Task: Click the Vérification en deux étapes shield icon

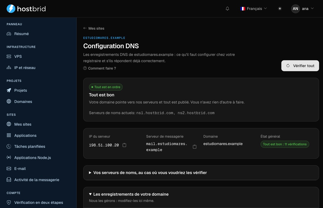Action: pyautogui.click(x=9, y=203)
